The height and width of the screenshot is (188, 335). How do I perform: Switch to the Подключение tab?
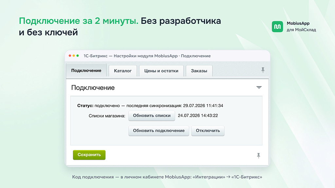click(86, 70)
